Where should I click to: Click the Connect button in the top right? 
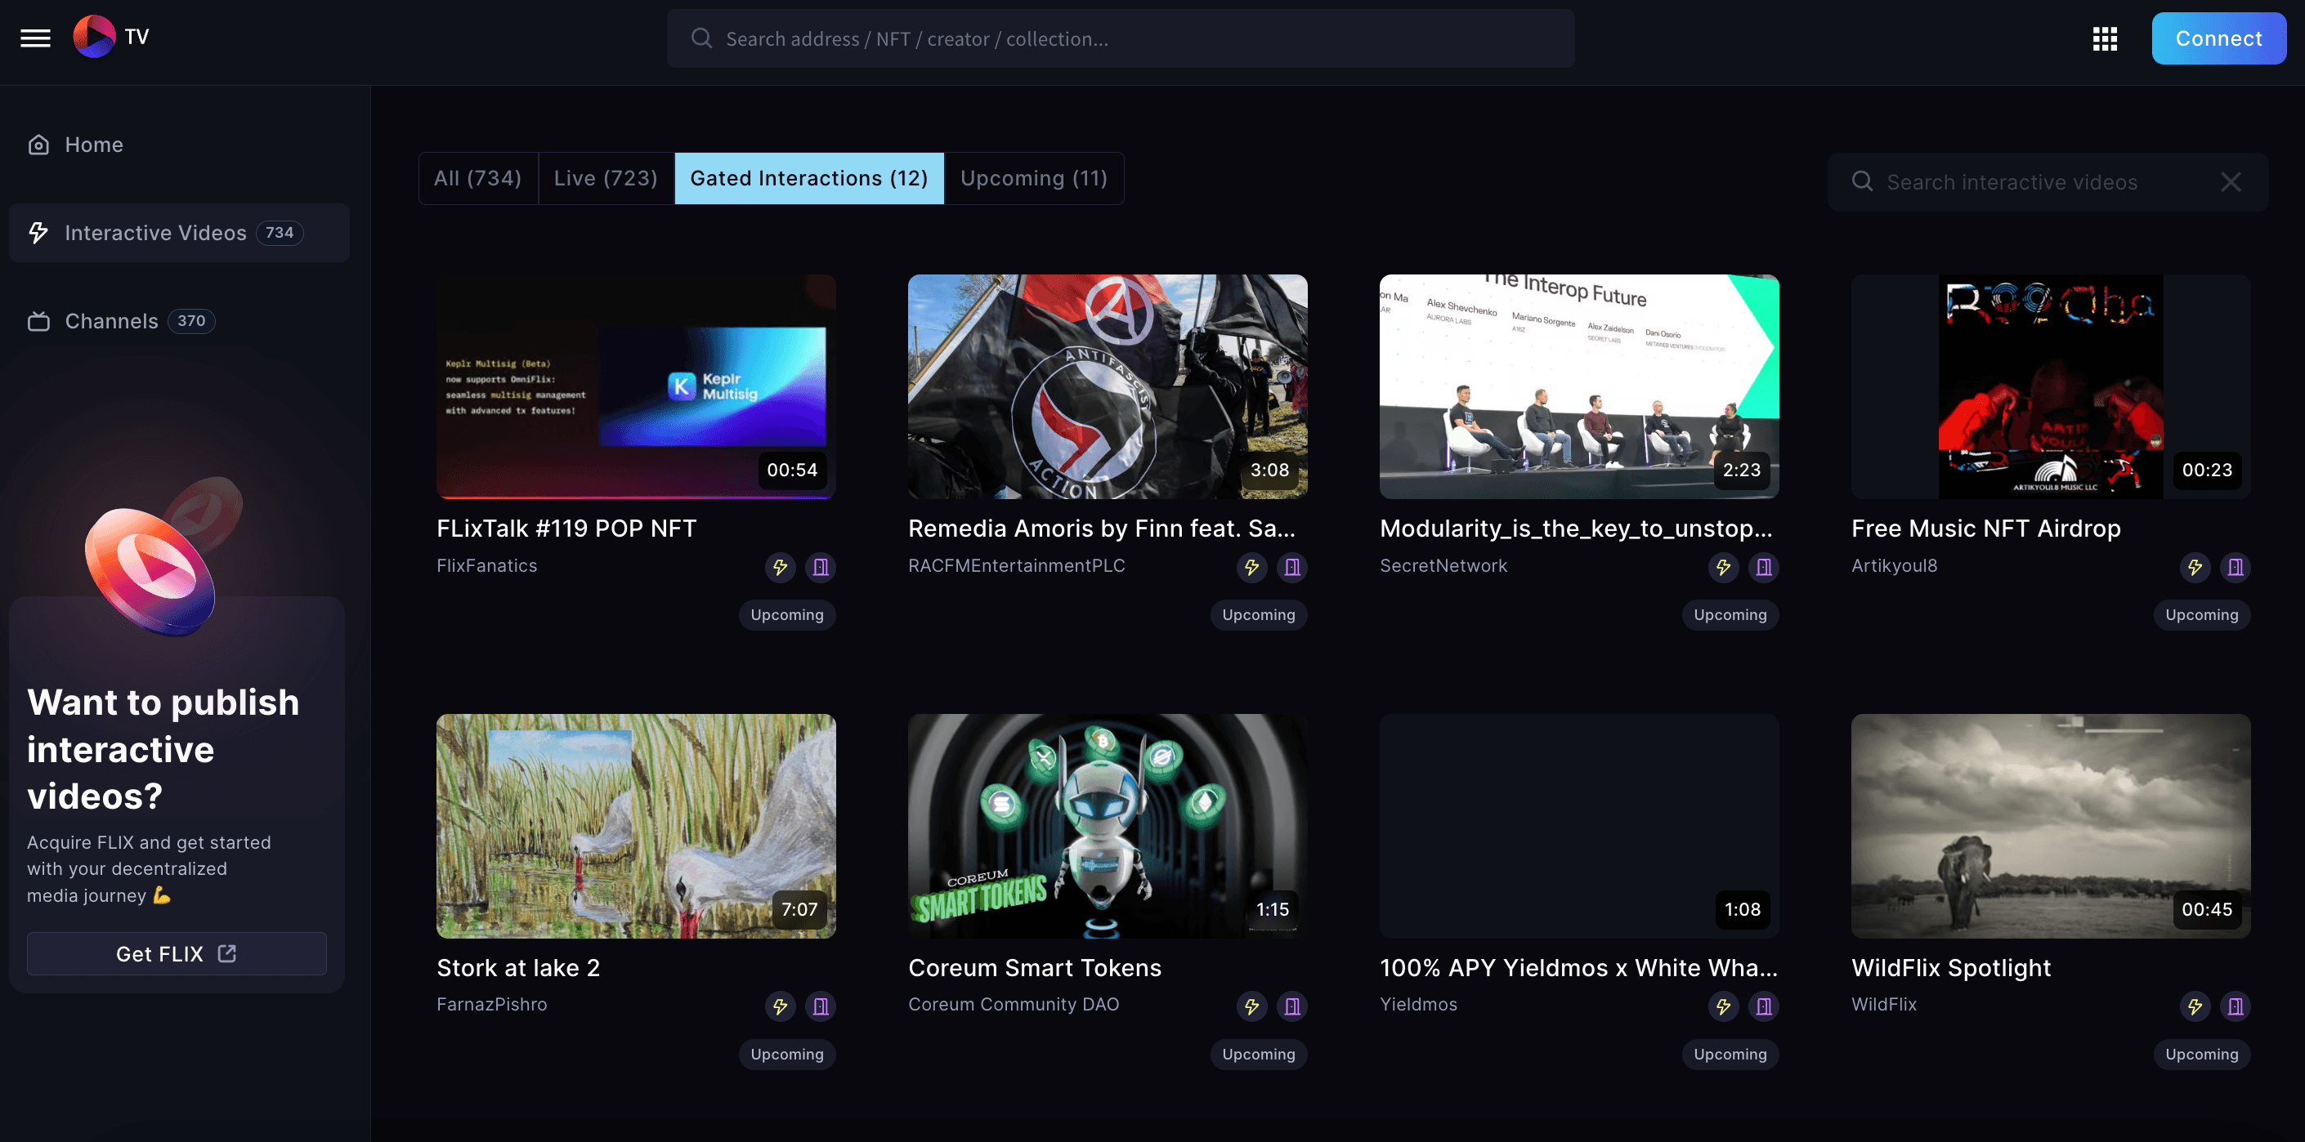click(x=2218, y=38)
